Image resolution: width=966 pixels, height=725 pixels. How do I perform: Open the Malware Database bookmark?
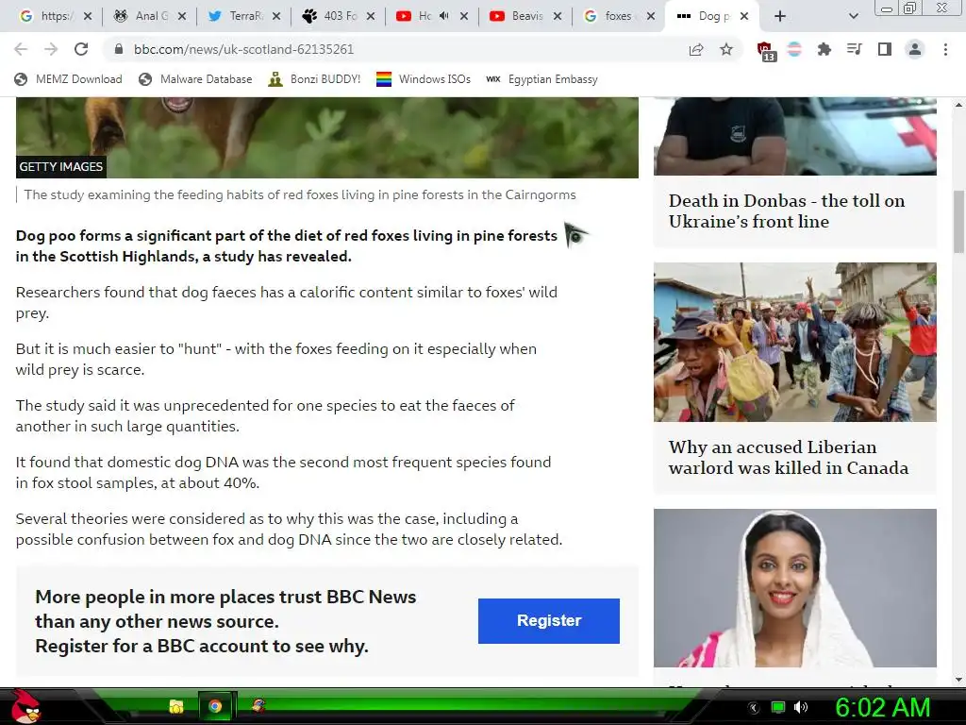[x=196, y=79]
